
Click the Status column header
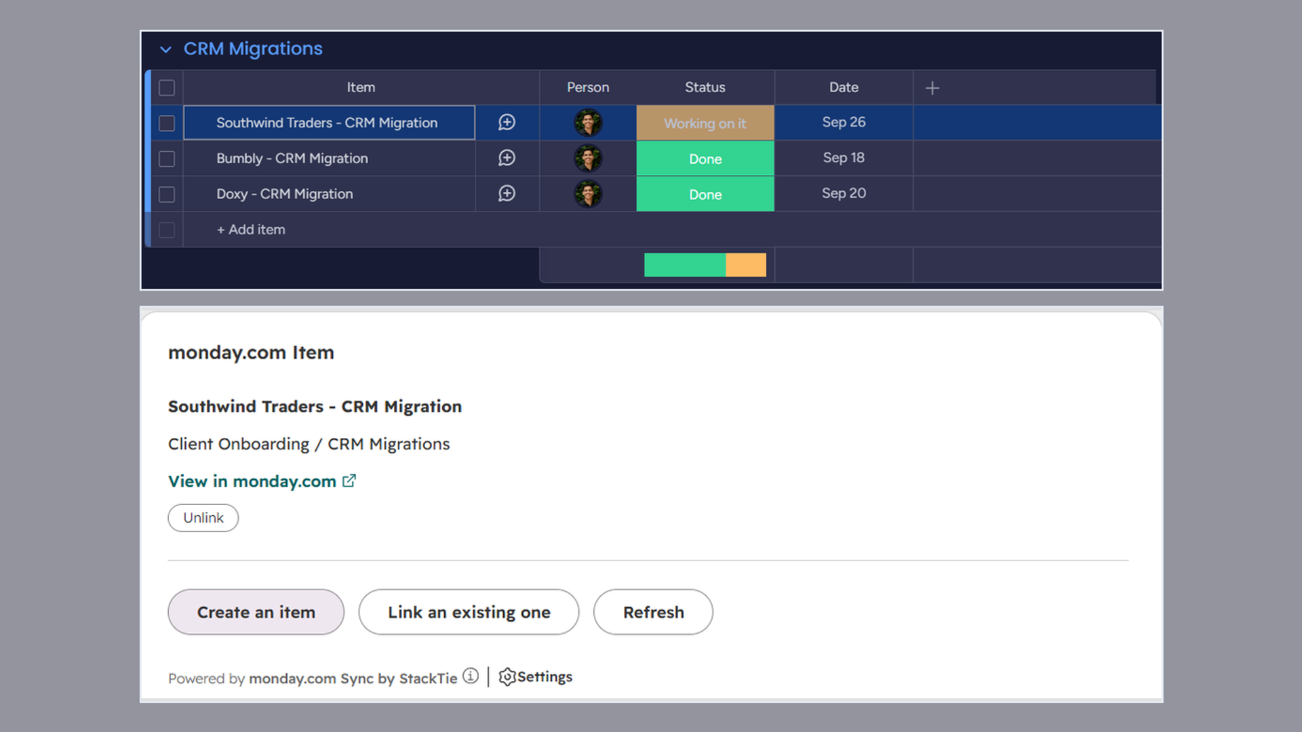(x=705, y=87)
